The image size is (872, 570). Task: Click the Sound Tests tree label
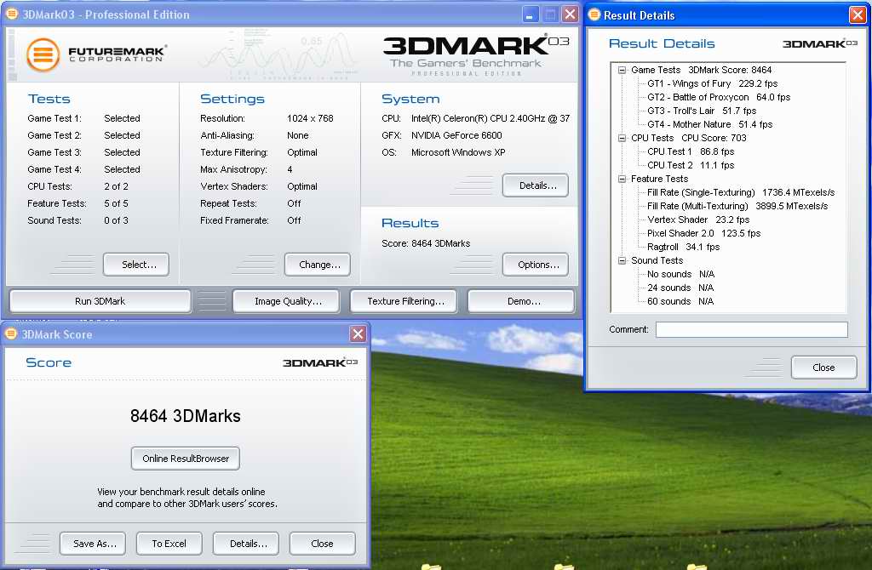657,260
